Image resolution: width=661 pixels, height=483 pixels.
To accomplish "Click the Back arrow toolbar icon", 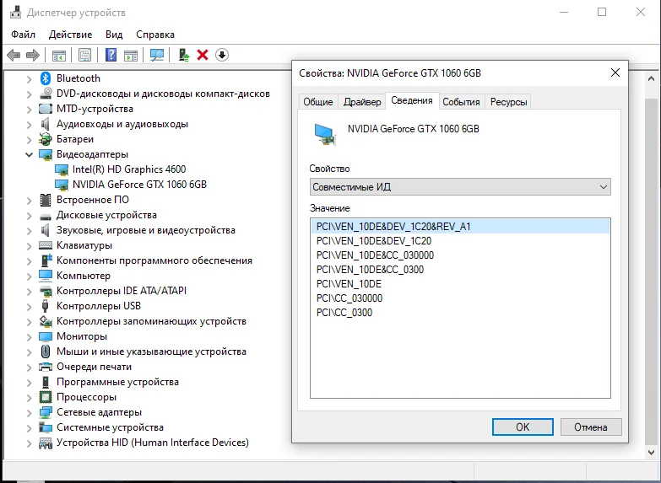I will tap(14, 55).
